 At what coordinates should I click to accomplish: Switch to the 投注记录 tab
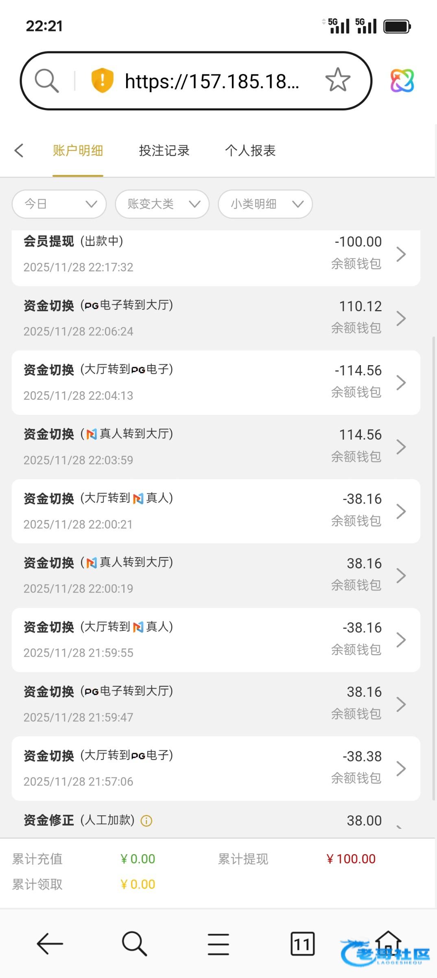click(x=164, y=151)
